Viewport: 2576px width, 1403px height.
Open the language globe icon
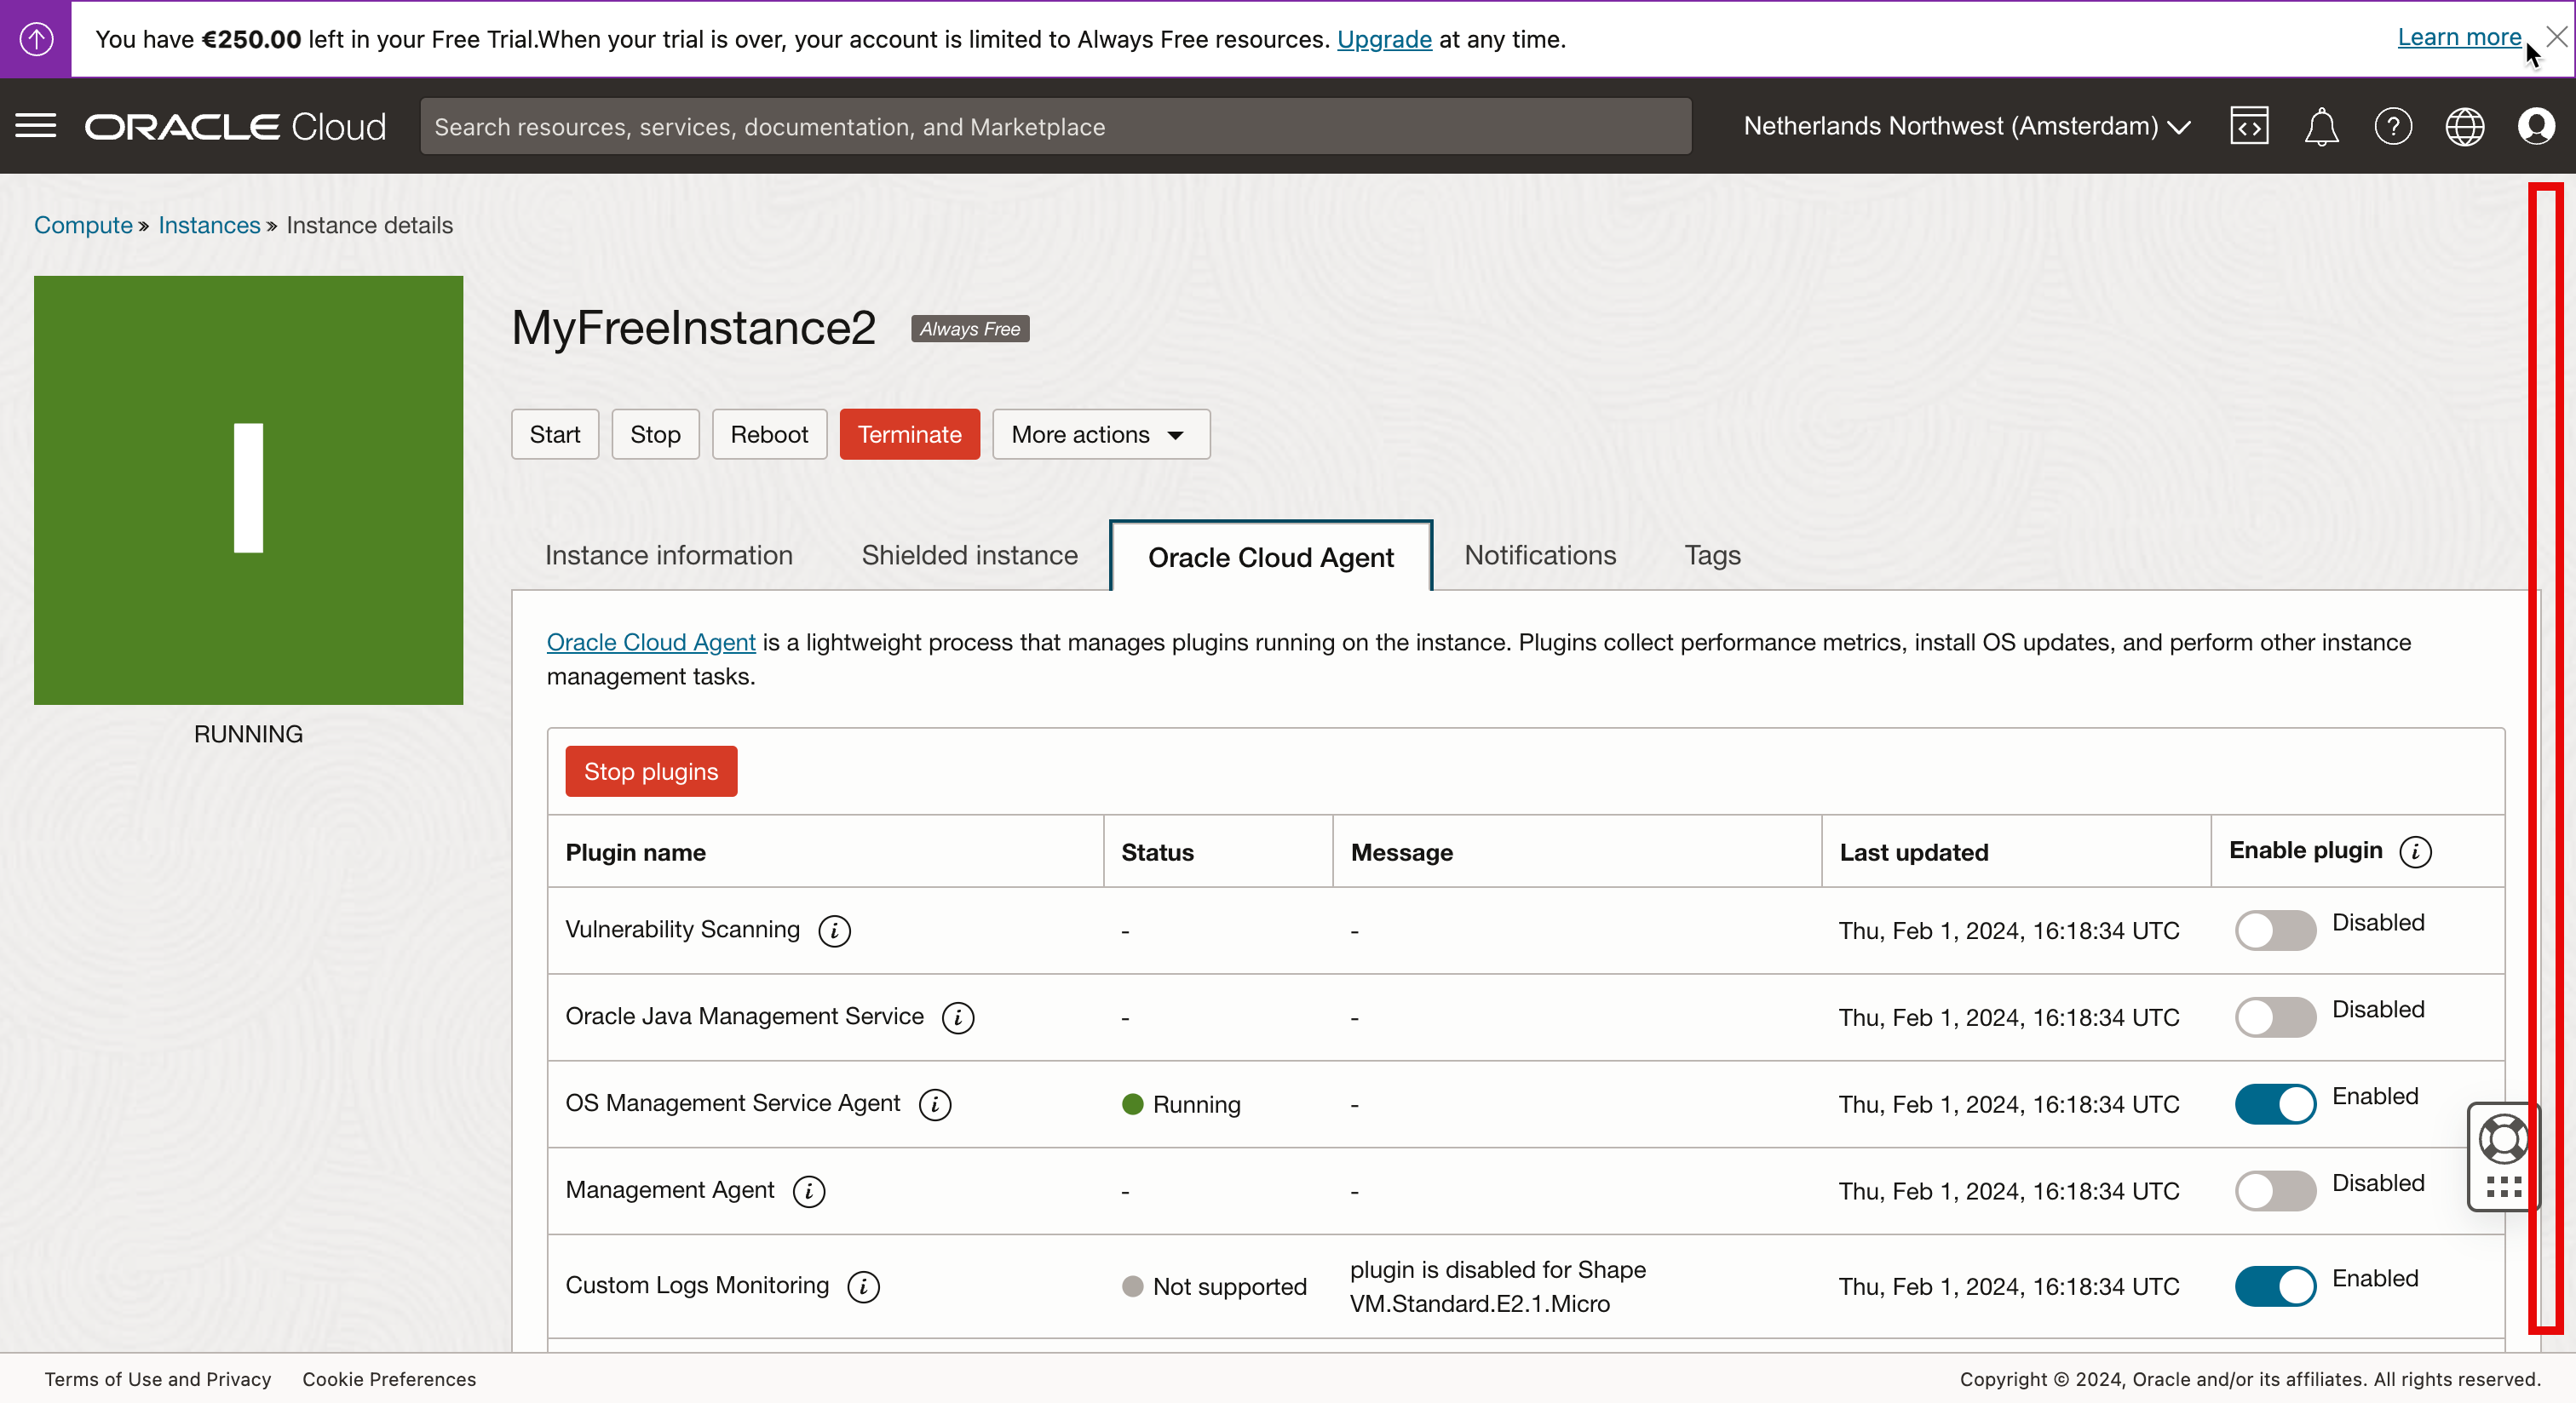pos(2464,126)
